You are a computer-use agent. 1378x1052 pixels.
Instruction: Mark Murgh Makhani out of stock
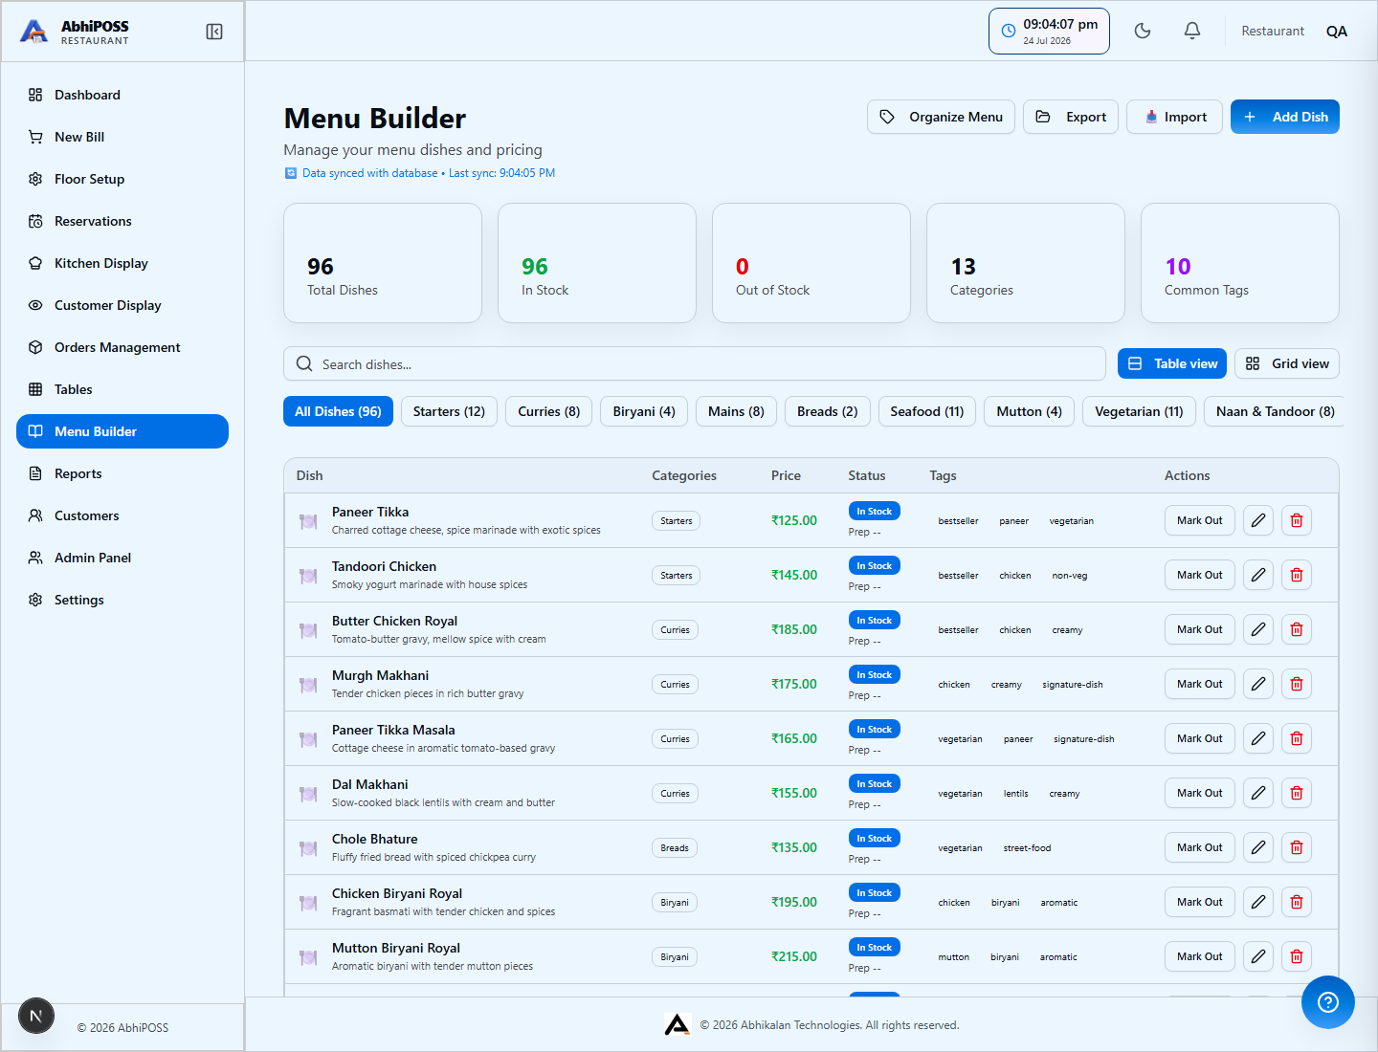pos(1200,684)
